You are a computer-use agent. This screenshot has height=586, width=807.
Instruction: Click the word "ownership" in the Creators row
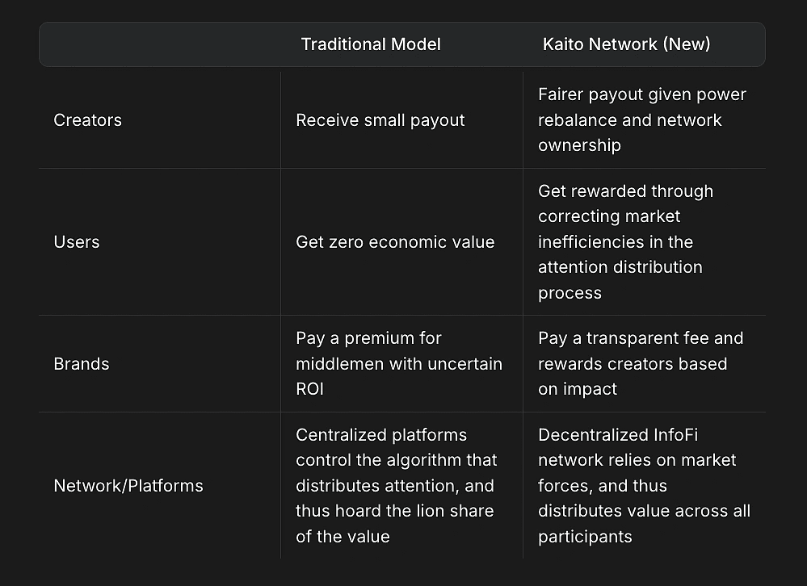click(x=579, y=145)
